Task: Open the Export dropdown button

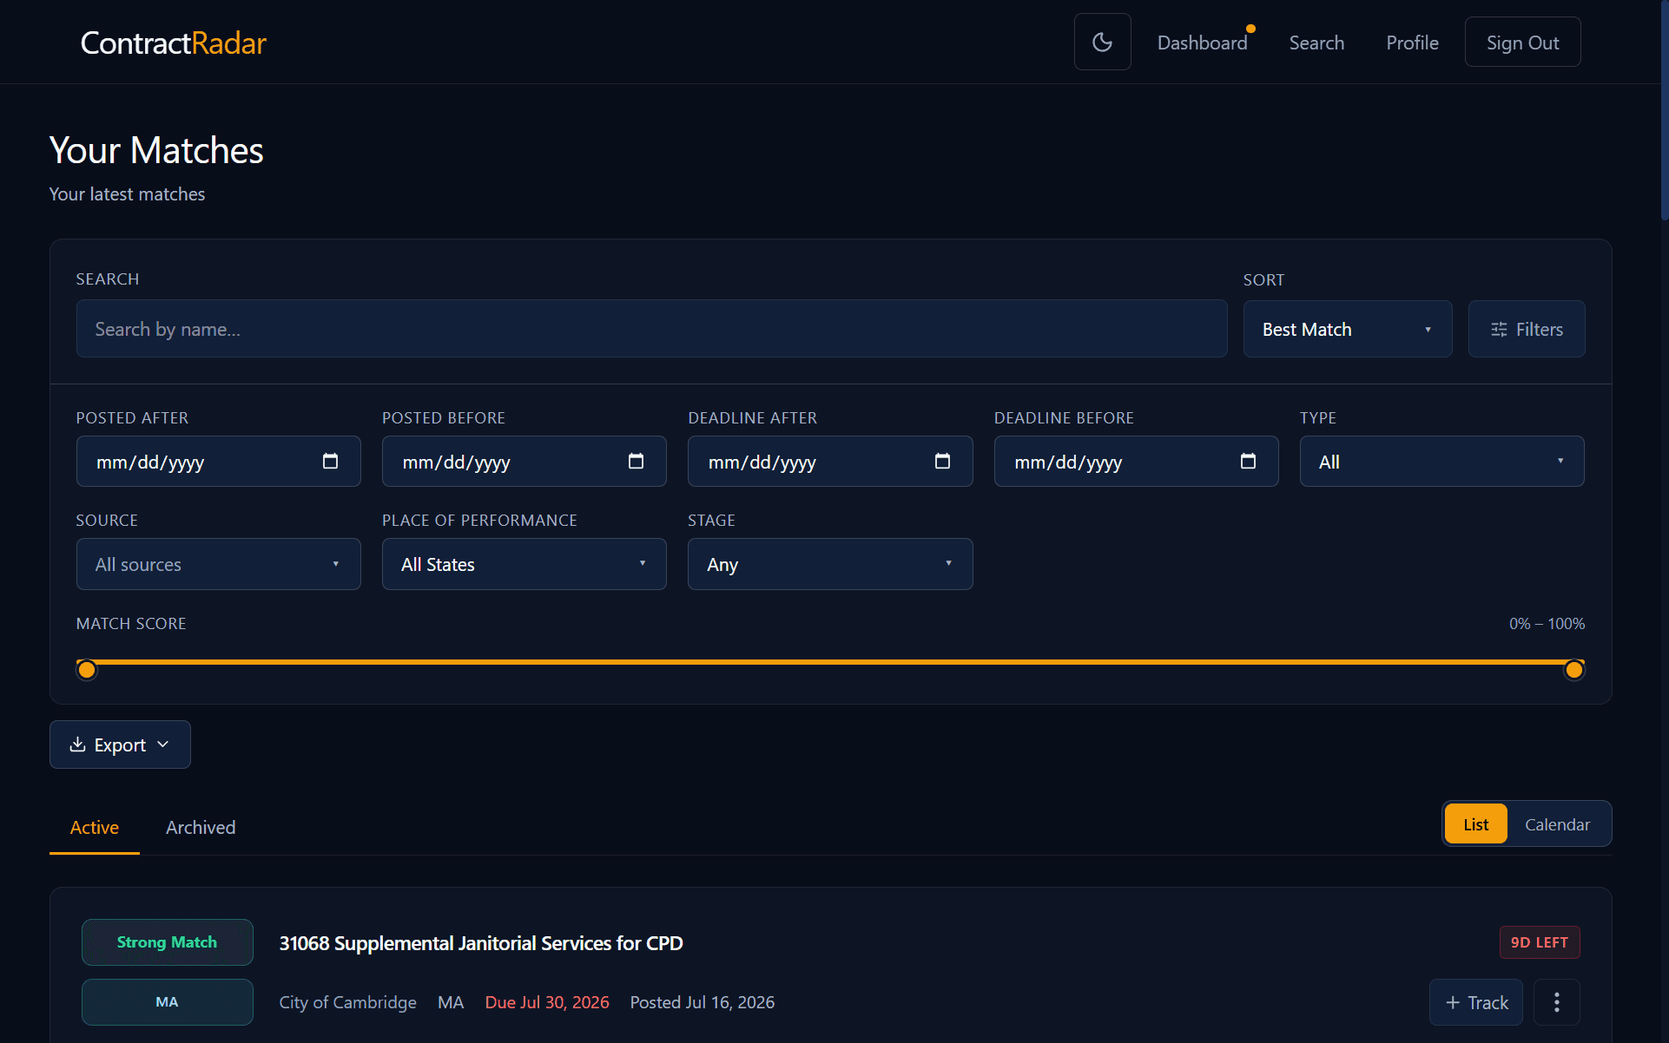Action: [x=120, y=745]
